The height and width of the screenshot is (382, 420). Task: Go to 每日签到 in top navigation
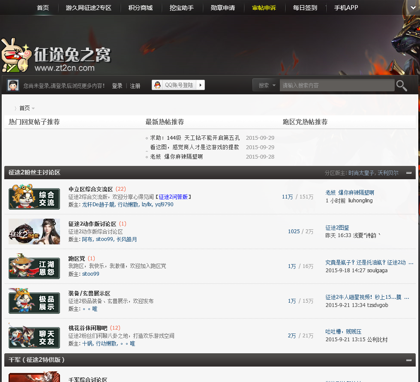(305, 8)
